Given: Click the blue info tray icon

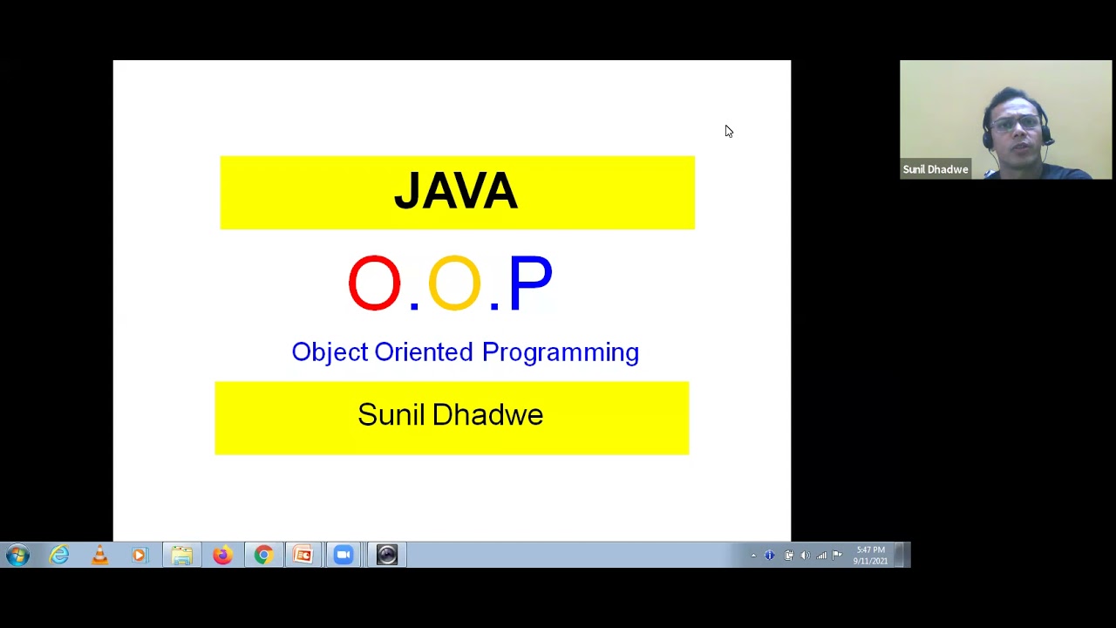Looking at the screenshot, I should coord(770,556).
